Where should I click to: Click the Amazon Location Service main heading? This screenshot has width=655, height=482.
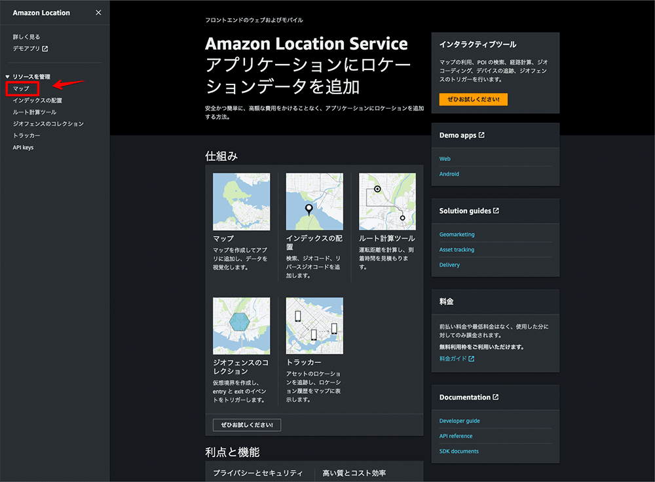pos(306,44)
